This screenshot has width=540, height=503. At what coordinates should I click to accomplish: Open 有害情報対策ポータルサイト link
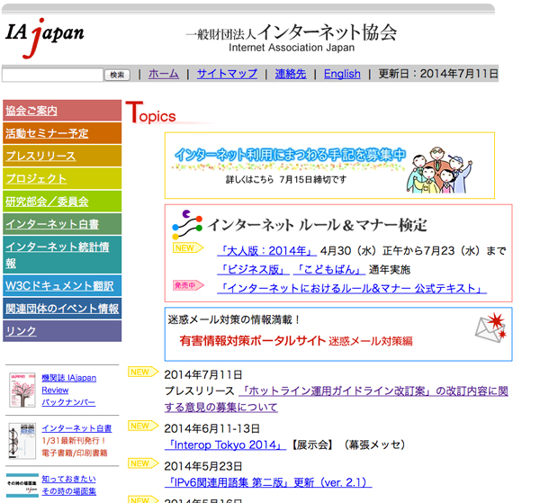pos(251,341)
